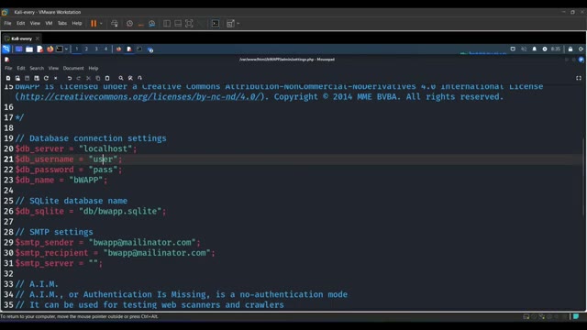Click the Reload document icon in Mousepad toolbar
The image size is (587, 330).
(46, 78)
